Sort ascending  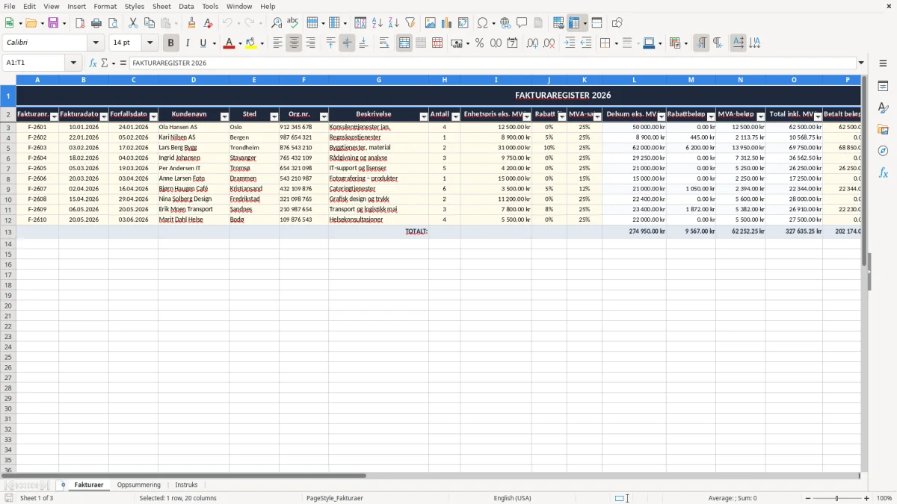tap(377, 23)
